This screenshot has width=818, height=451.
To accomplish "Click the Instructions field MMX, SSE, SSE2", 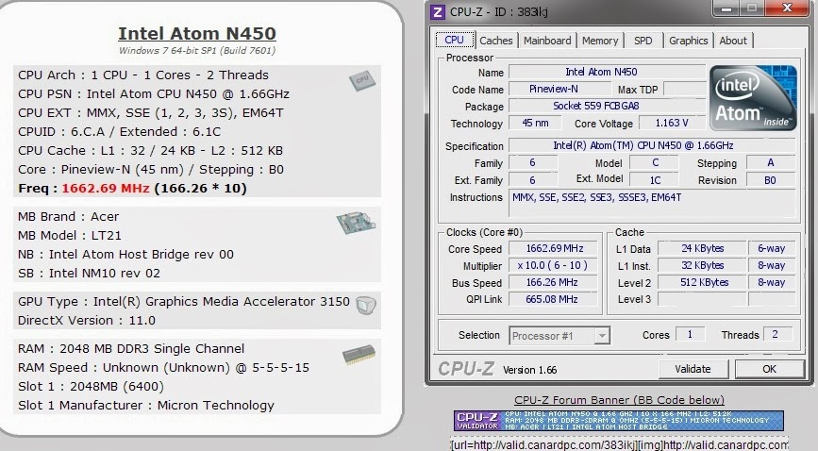I will pos(652,203).
